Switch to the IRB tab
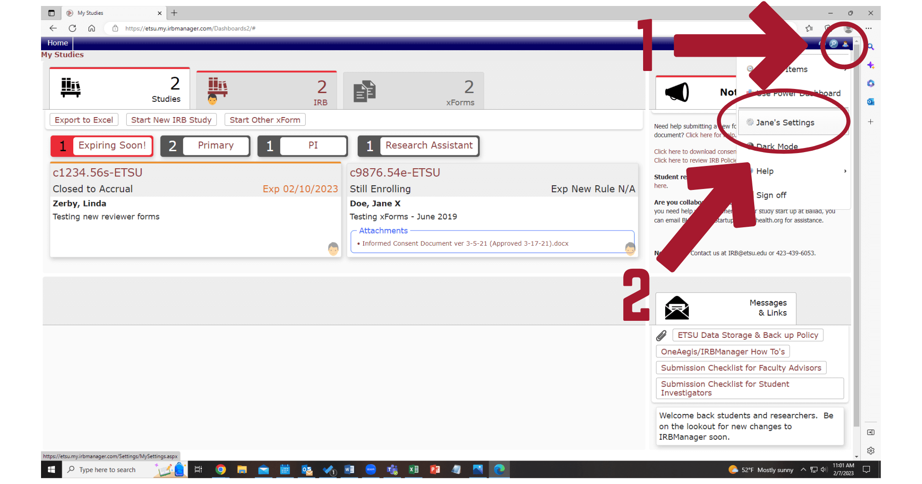 click(x=266, y=90)
